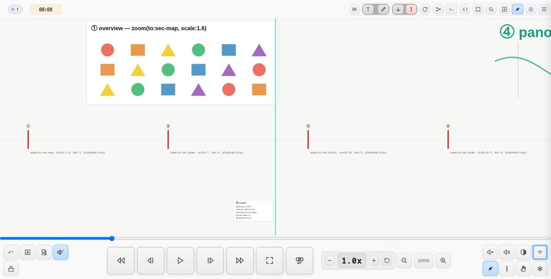
Task: Toggle the red-highlighted cursor marker button
Action: (x=411, y=9)
